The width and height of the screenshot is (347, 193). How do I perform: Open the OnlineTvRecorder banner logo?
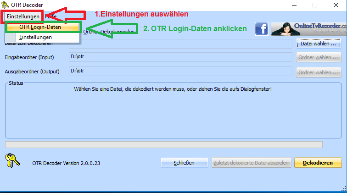[308, 28]
